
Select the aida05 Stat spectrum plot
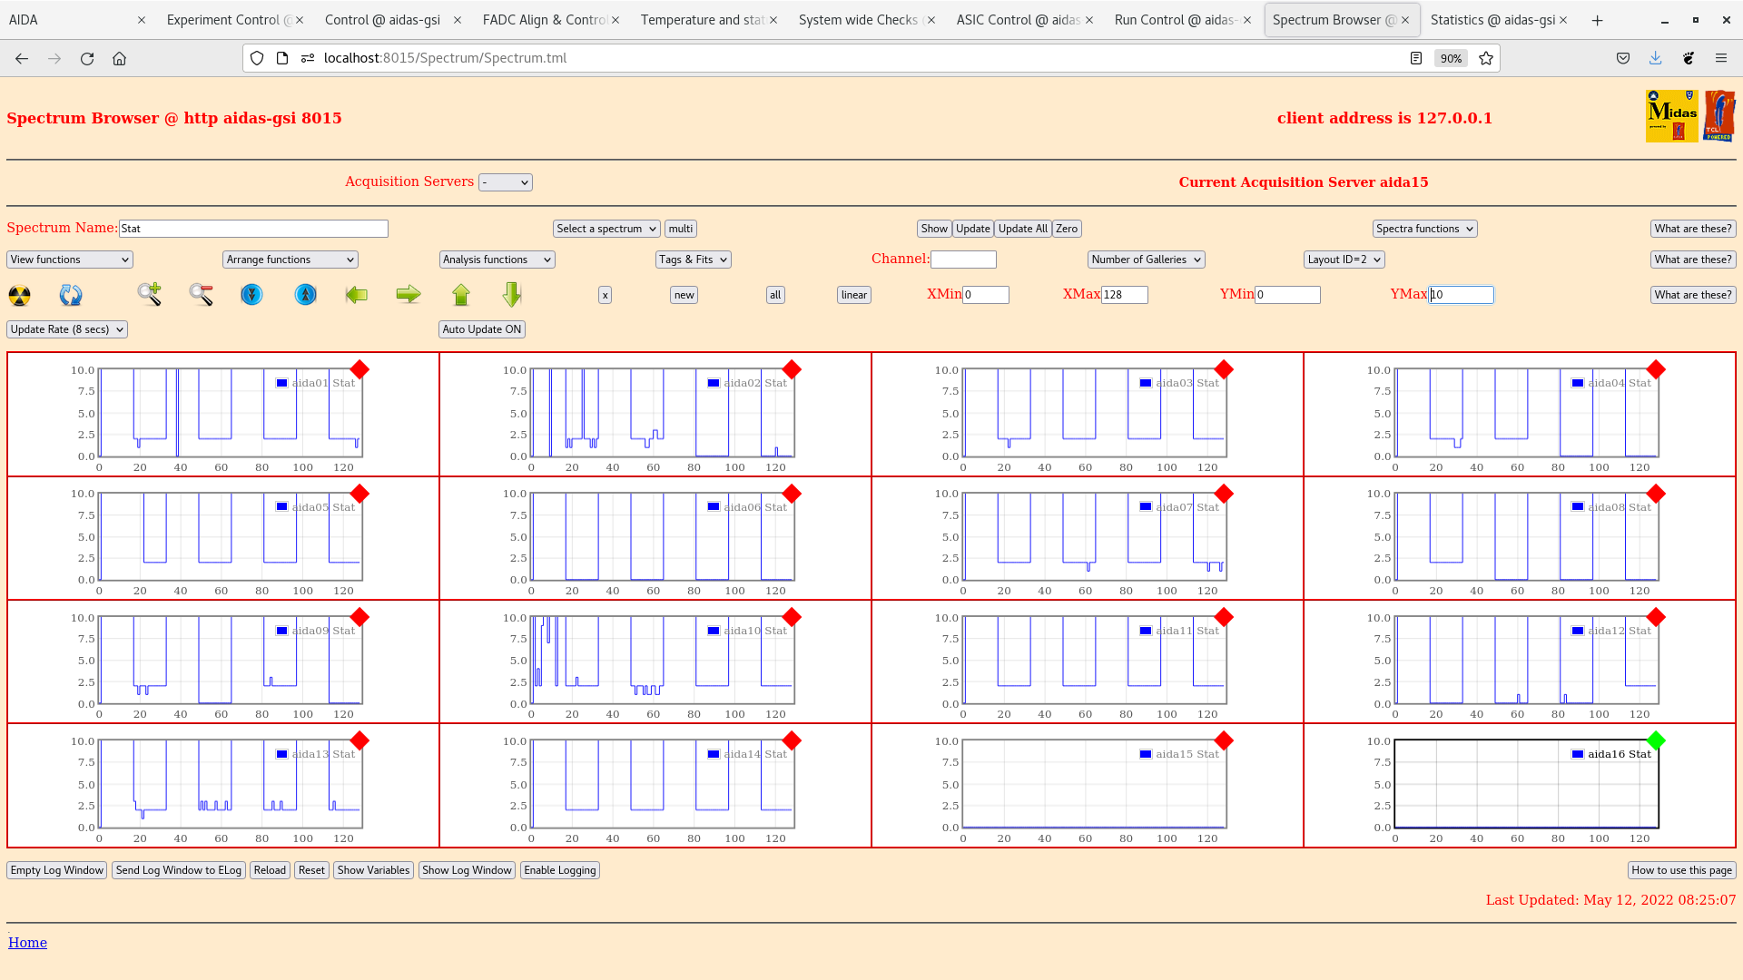[x=231, y=537]
